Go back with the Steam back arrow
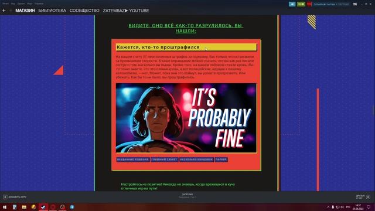The height and width of the screenshot is (211, 375). 4,11
